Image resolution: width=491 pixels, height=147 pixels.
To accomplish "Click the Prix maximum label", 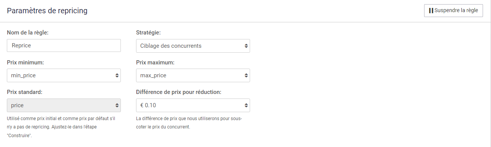I will 155,62.
